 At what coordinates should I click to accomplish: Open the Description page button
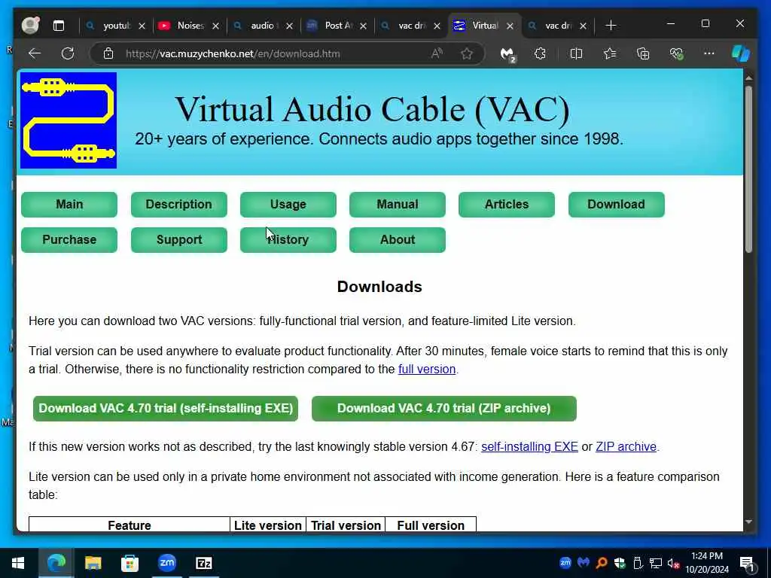click(x=179, y=205)
